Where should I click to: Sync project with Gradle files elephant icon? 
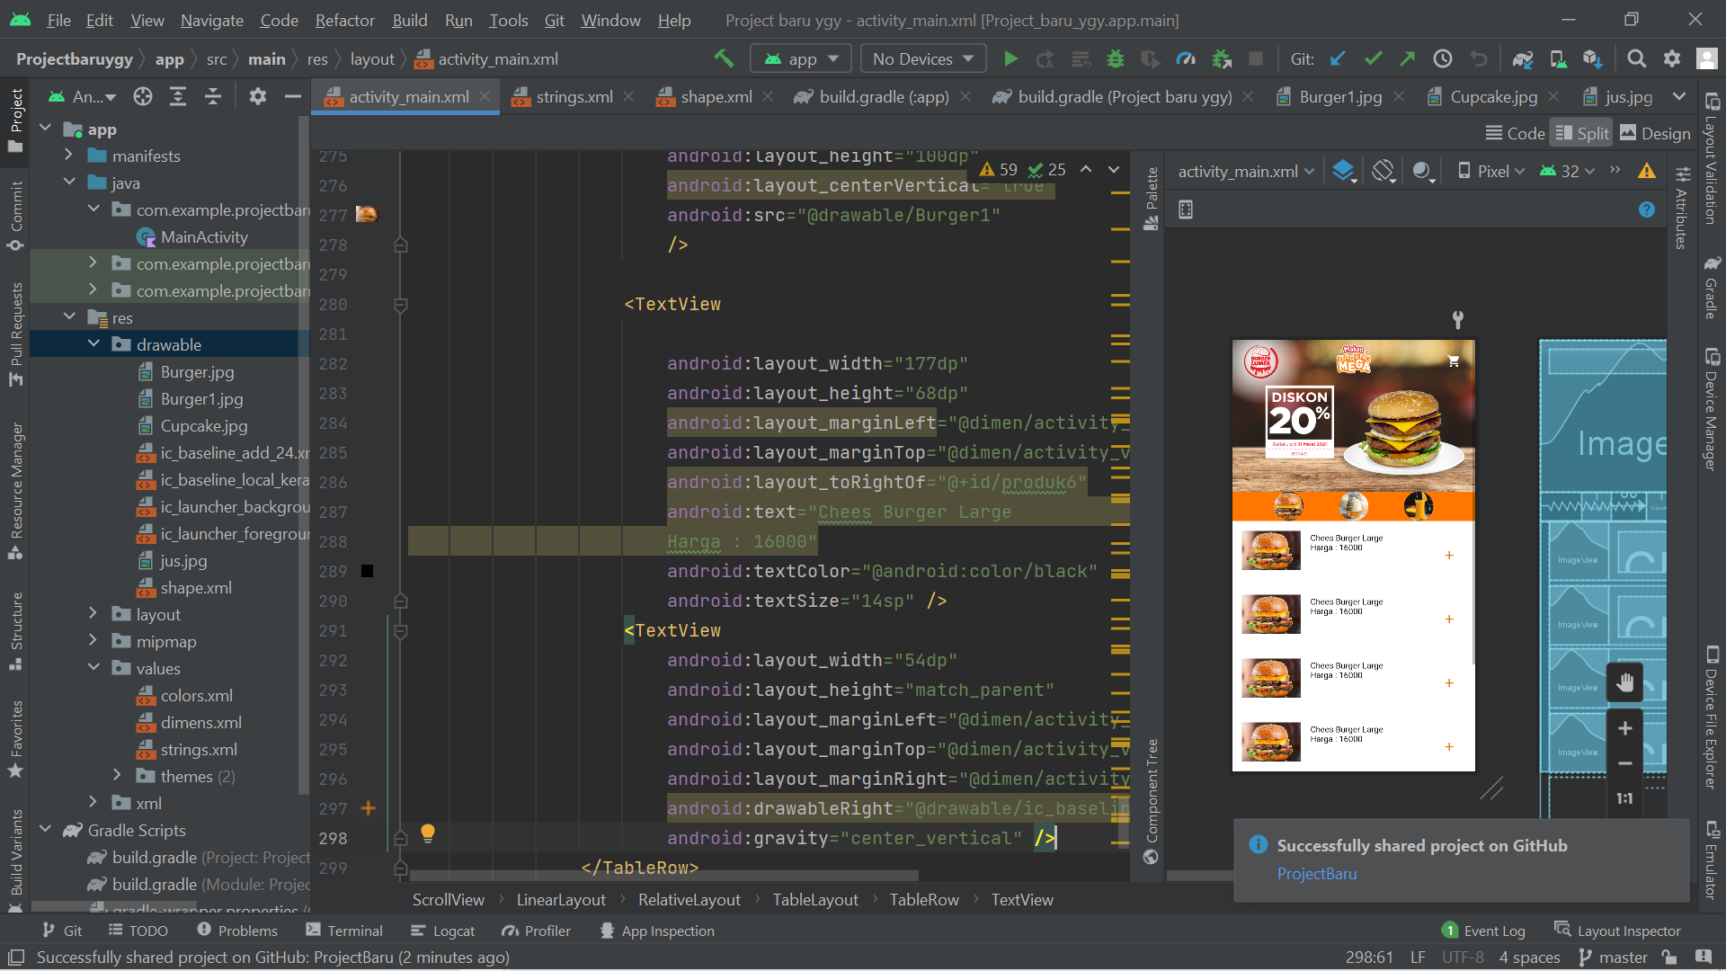pyautogui.click(x=1523, y=58)
